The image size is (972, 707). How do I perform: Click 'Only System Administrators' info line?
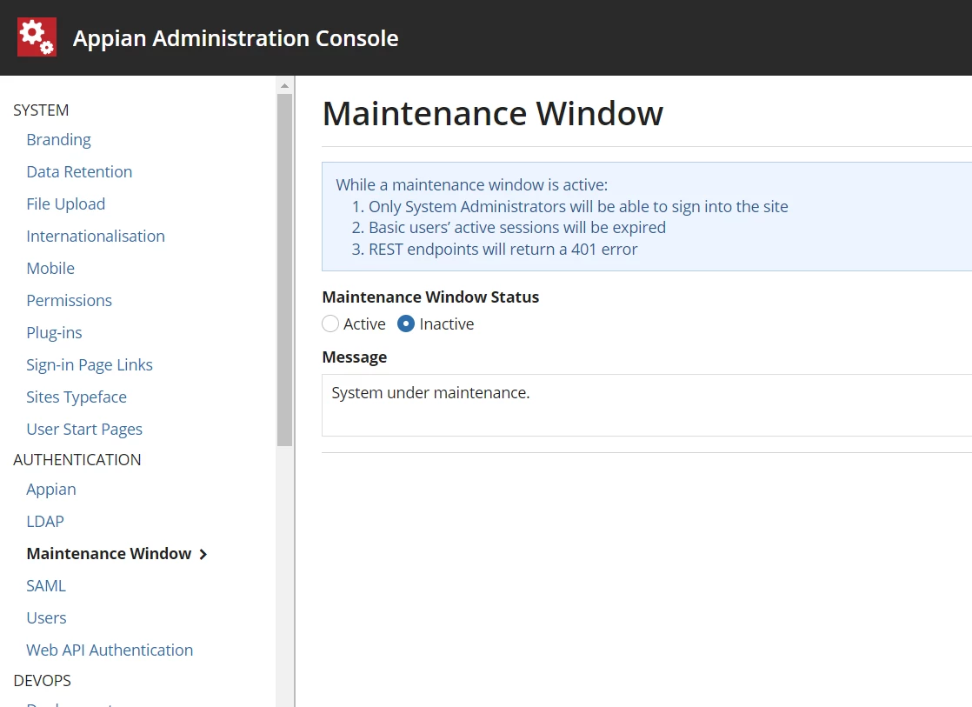(578, 206)
